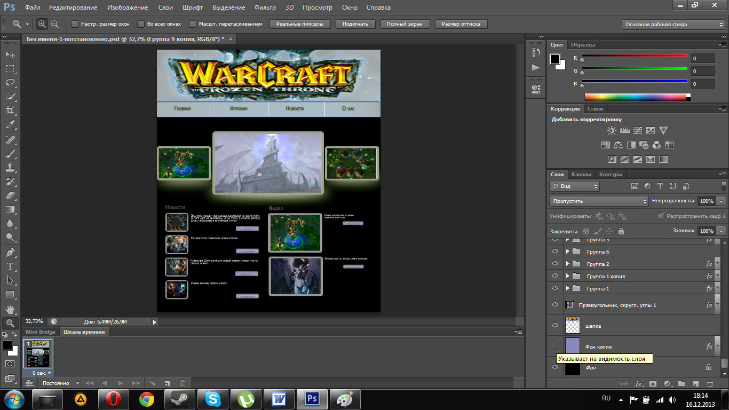
Task: Hide the 'Прямоугольник, скругл. углы 1' layer
Action: pos(555,304)
